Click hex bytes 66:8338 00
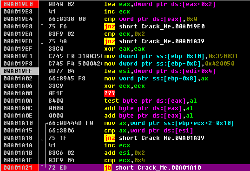This screenshot has height=171, width=250. coord(67,19)
